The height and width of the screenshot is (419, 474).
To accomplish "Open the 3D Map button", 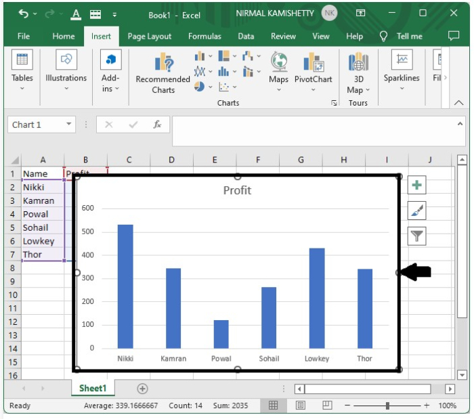I will (358, 73).
